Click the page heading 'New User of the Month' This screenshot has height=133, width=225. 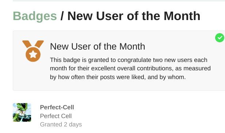click(134, 16)
